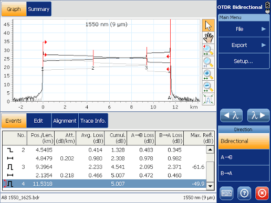
Task: Switch direction to B→A
Action: click(x=244, y=173)
